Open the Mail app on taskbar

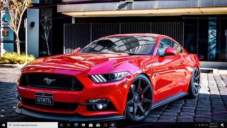point(98,125)
